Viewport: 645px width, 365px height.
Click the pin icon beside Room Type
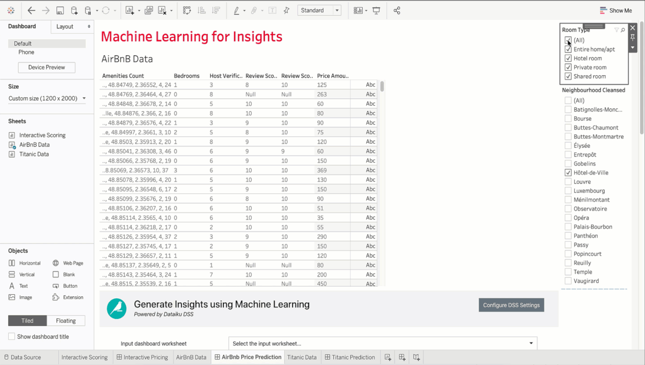coord(633,38)
